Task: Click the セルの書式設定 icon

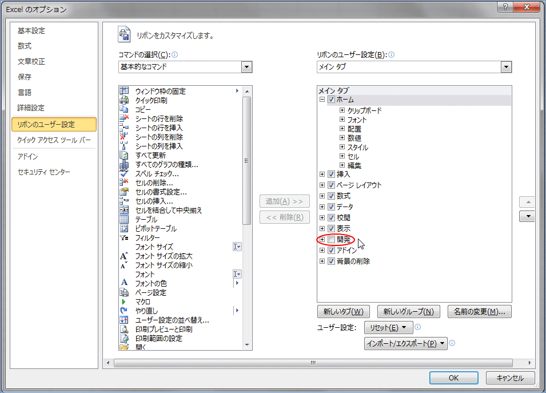Action: click(x=124, y=192)
